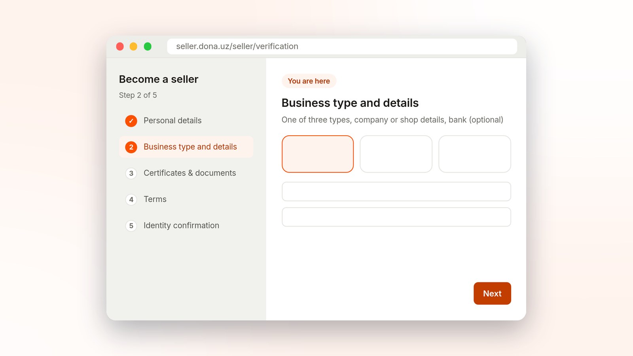Viewport: 633px width, 356px height.
Task: Click the step 3 number badge
Action: point(131,173)
